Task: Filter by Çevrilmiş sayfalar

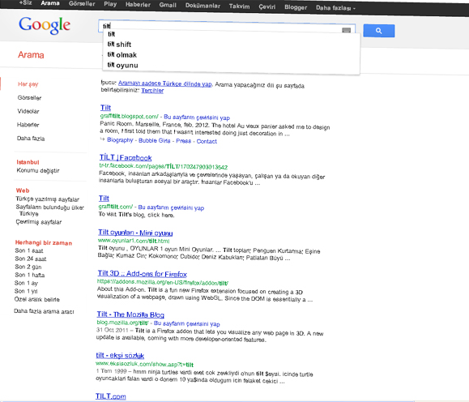Action: point(39,222)
